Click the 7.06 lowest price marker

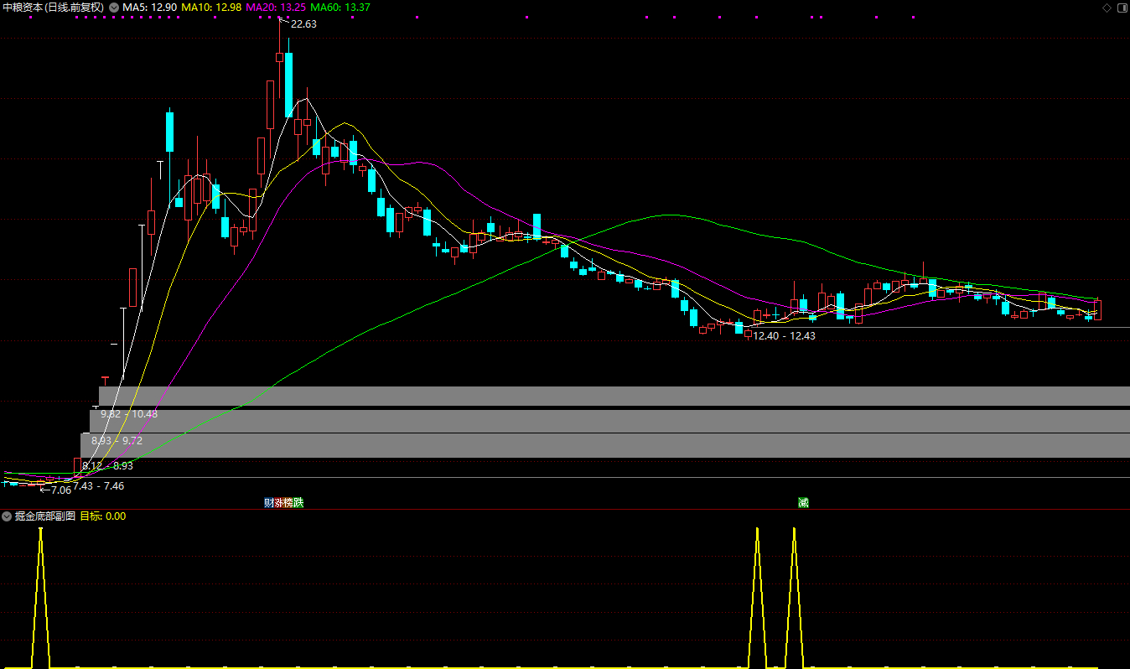tap(60, 490)
